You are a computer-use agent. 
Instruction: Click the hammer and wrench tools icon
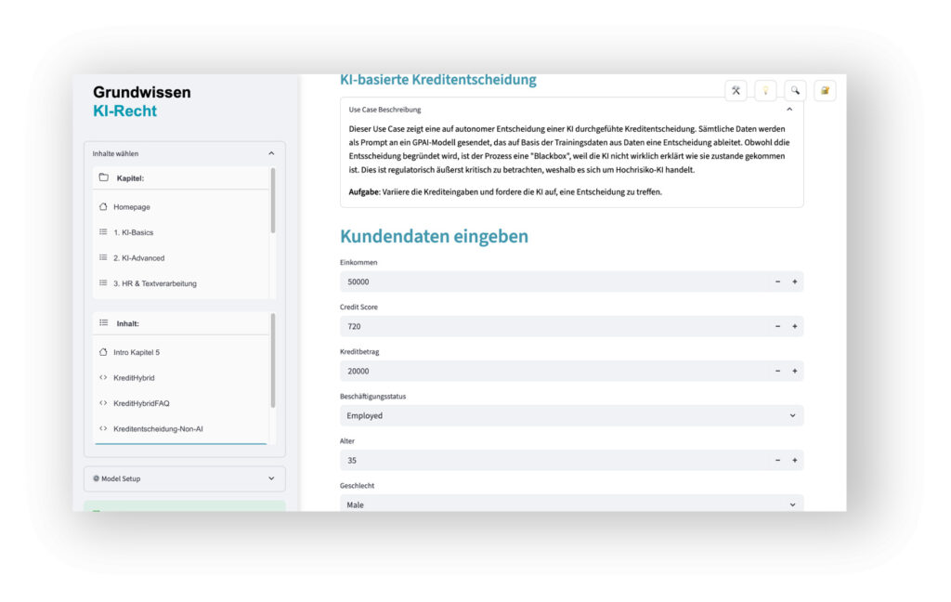pos(736,90)
